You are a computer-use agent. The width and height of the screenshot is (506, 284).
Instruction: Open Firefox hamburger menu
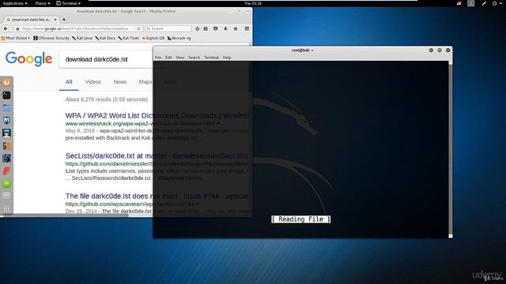[247, 28]
